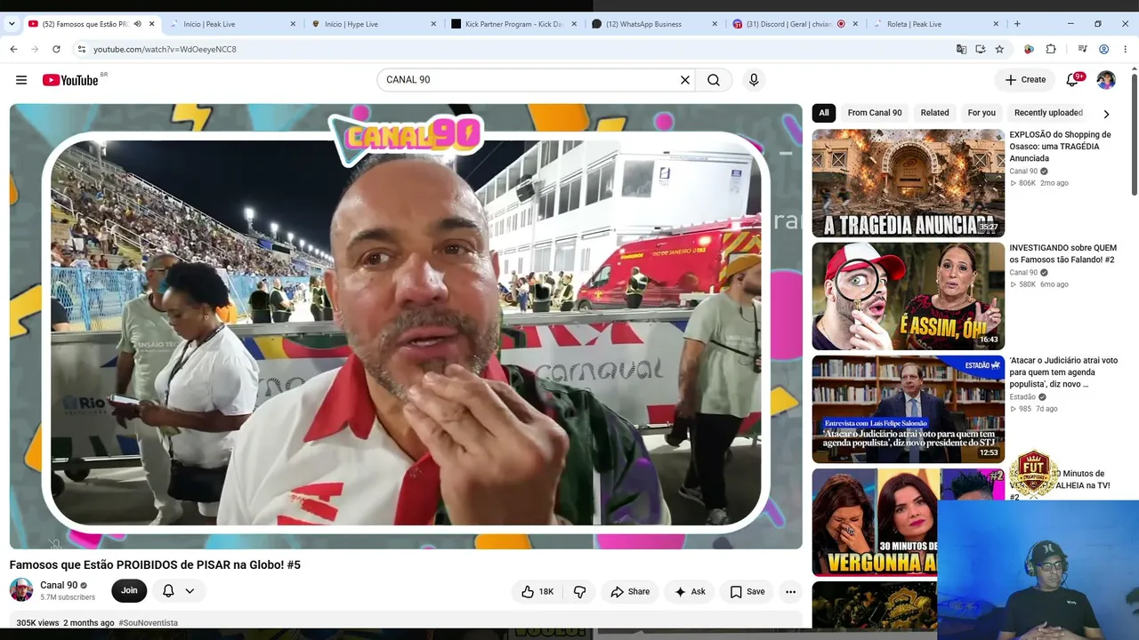Mute the playing YouTube tab's audio

(138, 24)
